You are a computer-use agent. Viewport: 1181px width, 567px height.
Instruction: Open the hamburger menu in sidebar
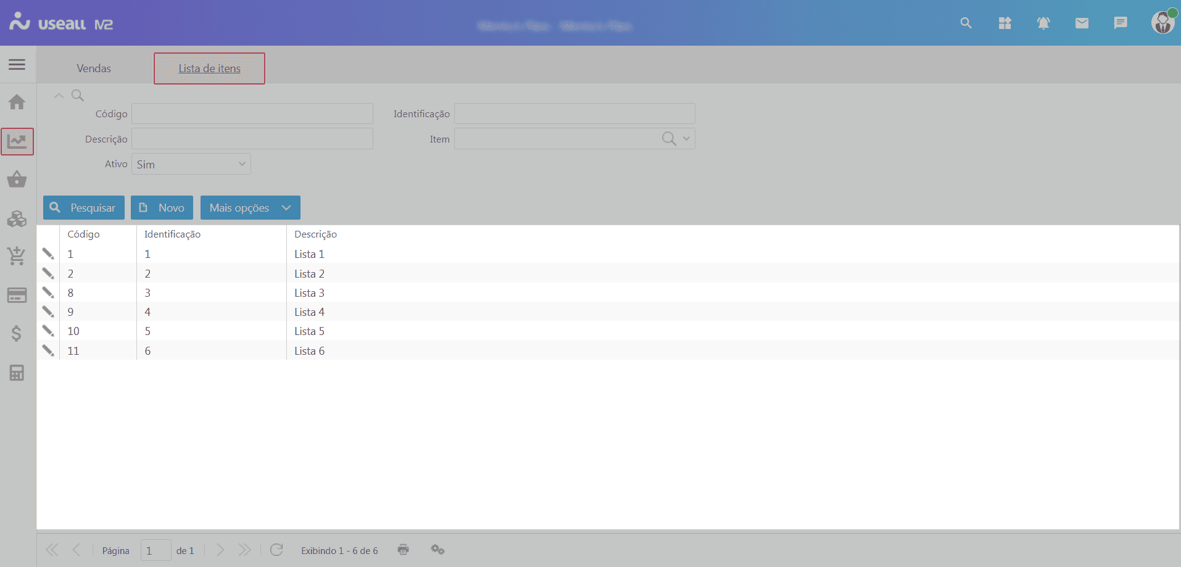click(17, 65)
